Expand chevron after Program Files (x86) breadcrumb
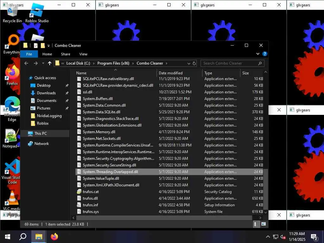 (133, 63)
